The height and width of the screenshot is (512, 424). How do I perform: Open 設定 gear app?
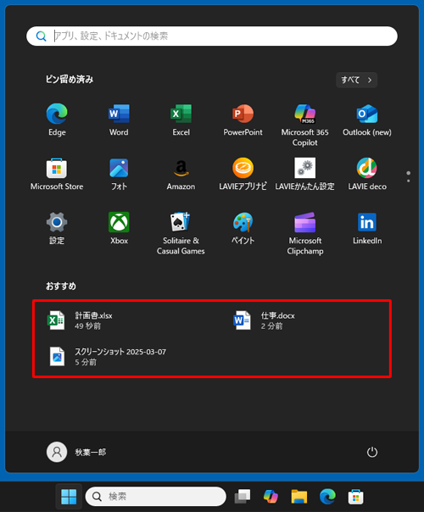pos(57,228)
